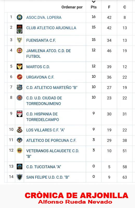Click the Club Atletico Arjonilla crest
Image resolution: width=135 pixels, height=208 pixels.
(20, 29)
